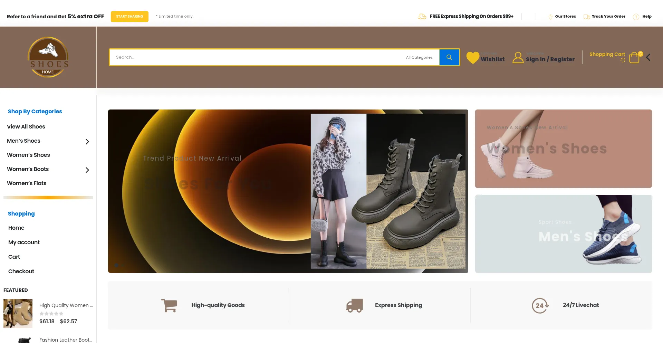This screenshot has width=663, height=343.
Task: Expand the Women's Boots submenu arrow
Action: click(x=87, y=170)
